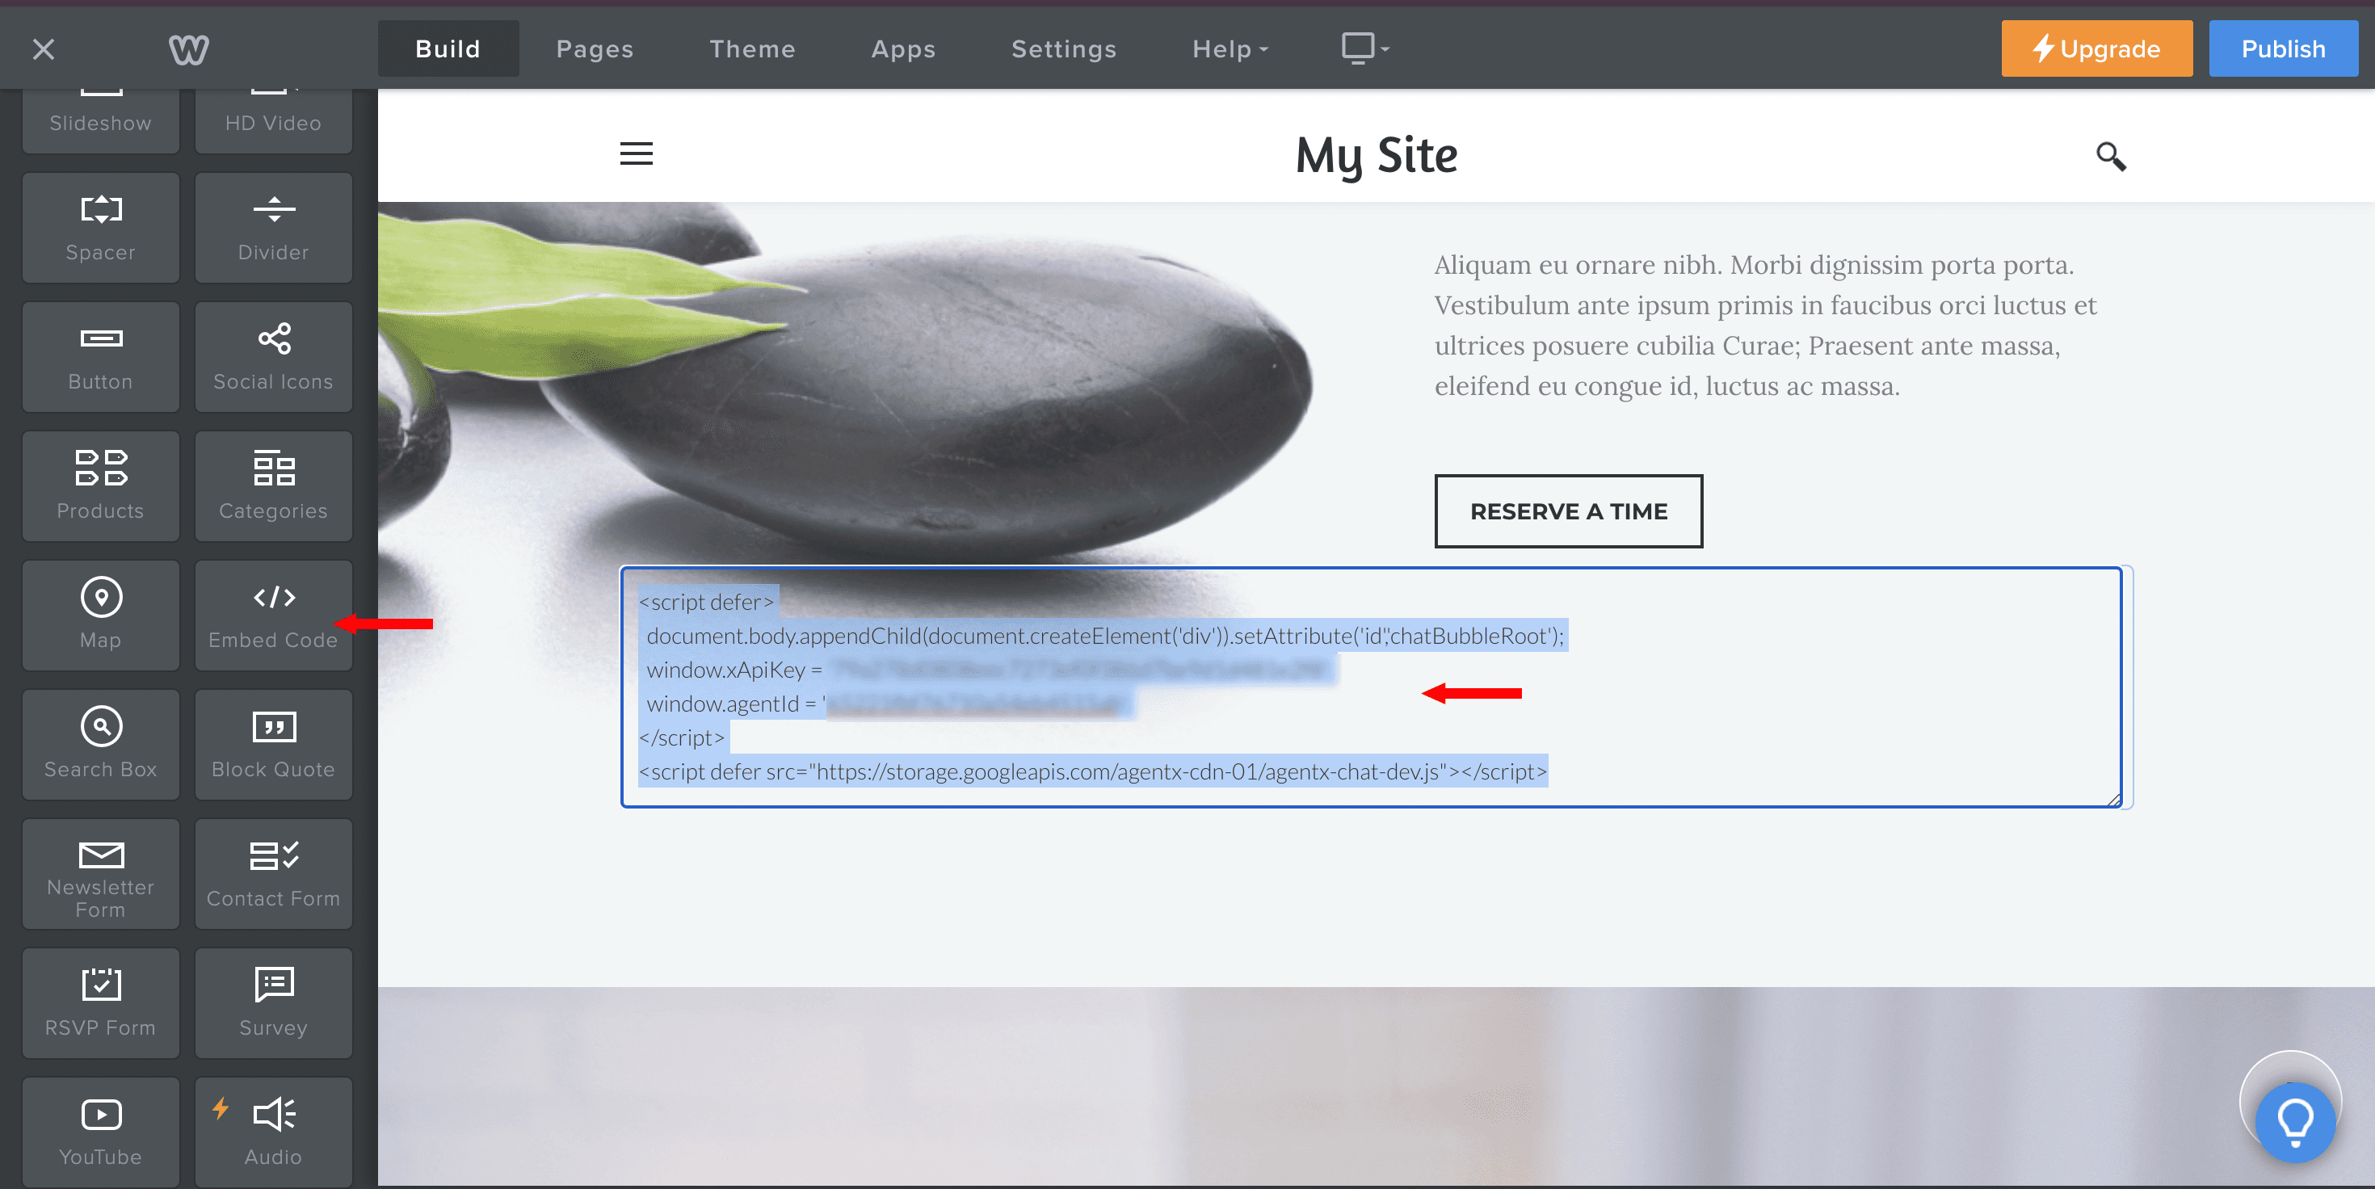Switch to the Build tab
This screenshot has height=1189, width=2375.
(448, 48)
